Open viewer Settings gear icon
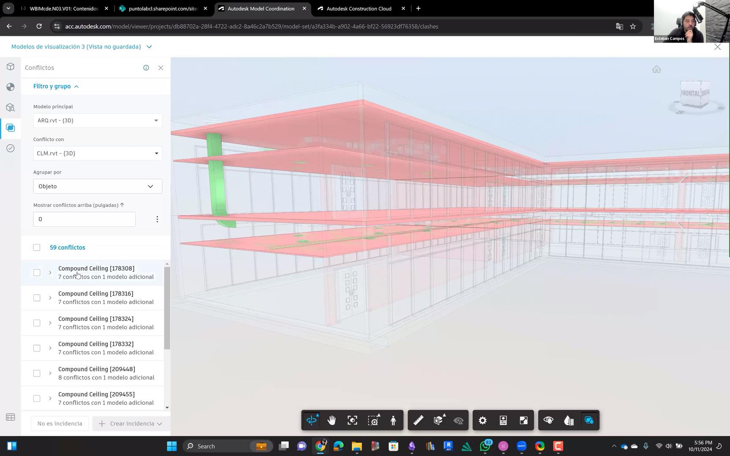 click(482, 421)
